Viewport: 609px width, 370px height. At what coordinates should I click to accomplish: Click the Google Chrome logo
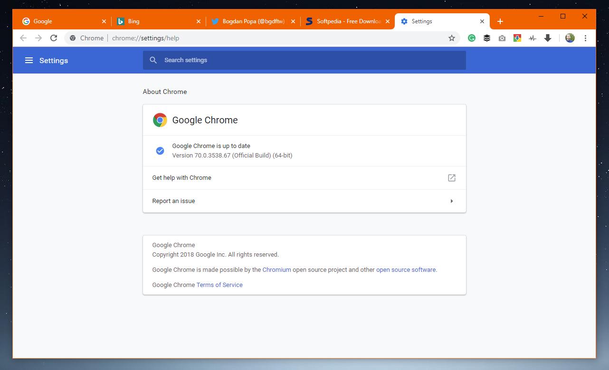click(160, 120)
